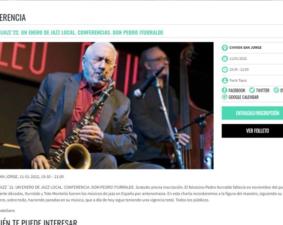The width and height of the screenshot is (283, 225).
Task: Click the 11/01/2022 event date text
Action: pos(238,59)
